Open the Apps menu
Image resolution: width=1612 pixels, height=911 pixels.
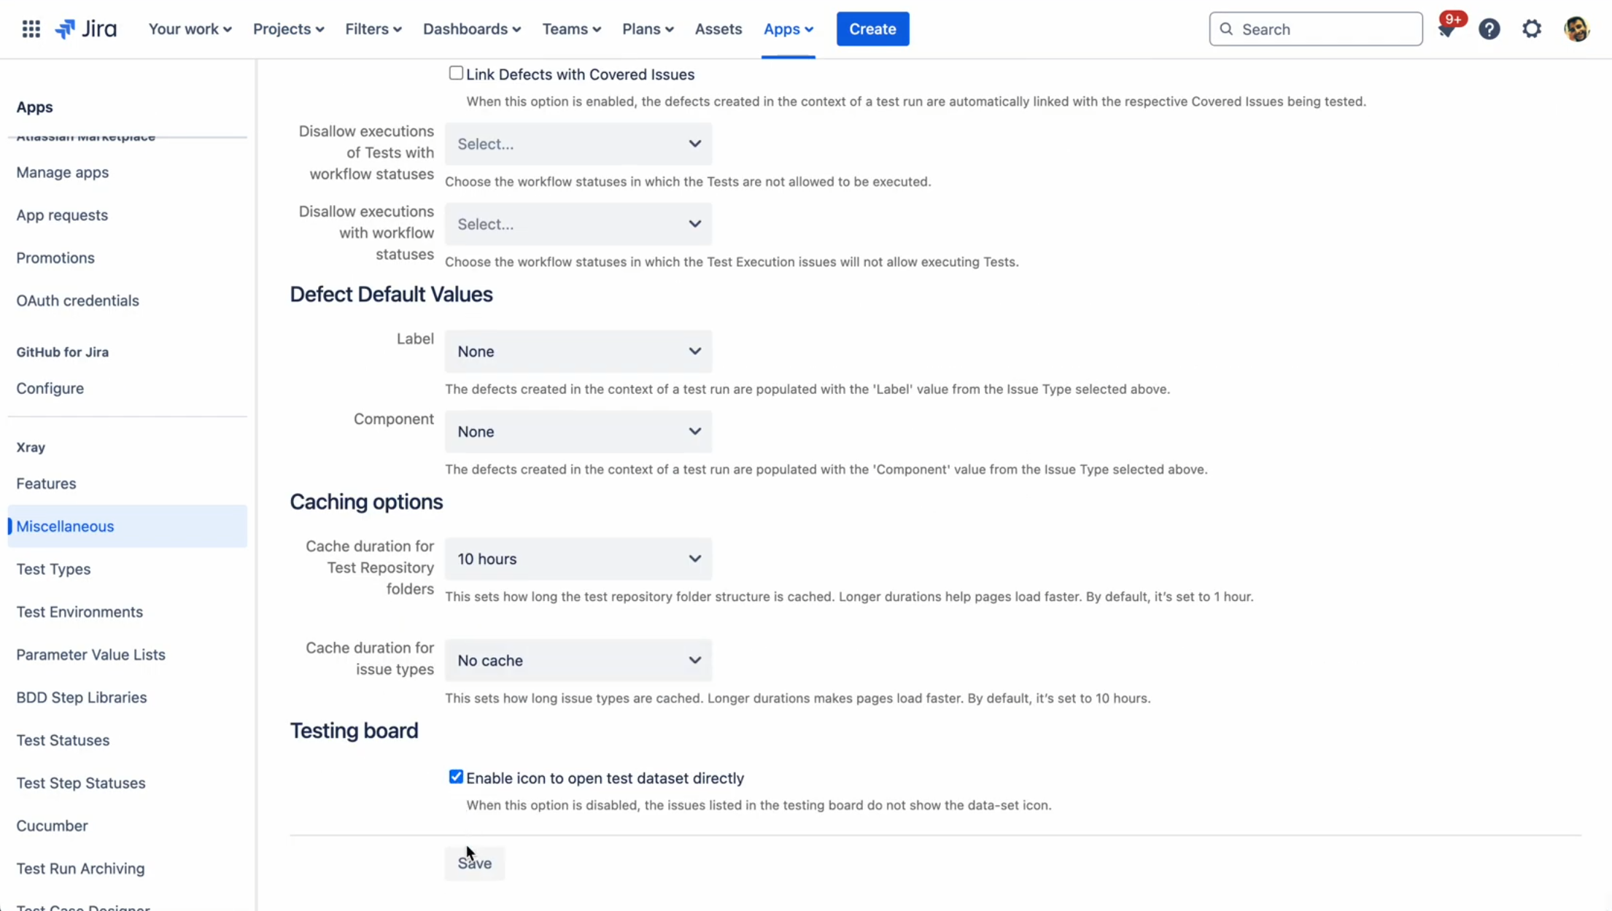[788, 29]
